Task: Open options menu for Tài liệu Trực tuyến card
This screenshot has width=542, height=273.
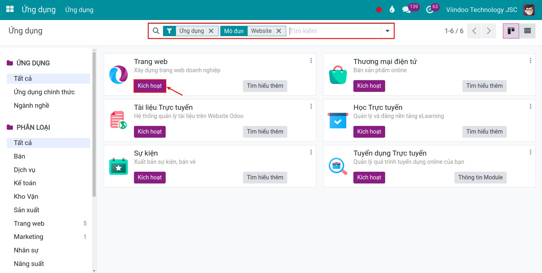Action: click(x=311, y=107)
